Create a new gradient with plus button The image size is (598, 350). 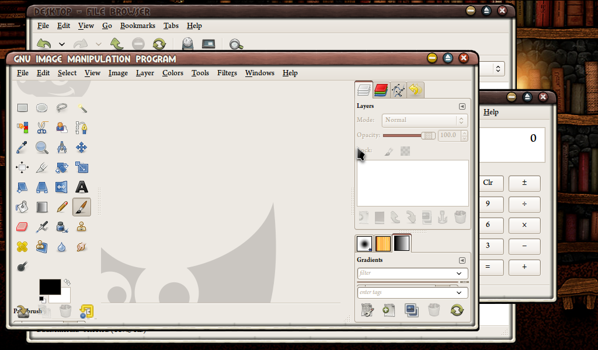[389, 310]
